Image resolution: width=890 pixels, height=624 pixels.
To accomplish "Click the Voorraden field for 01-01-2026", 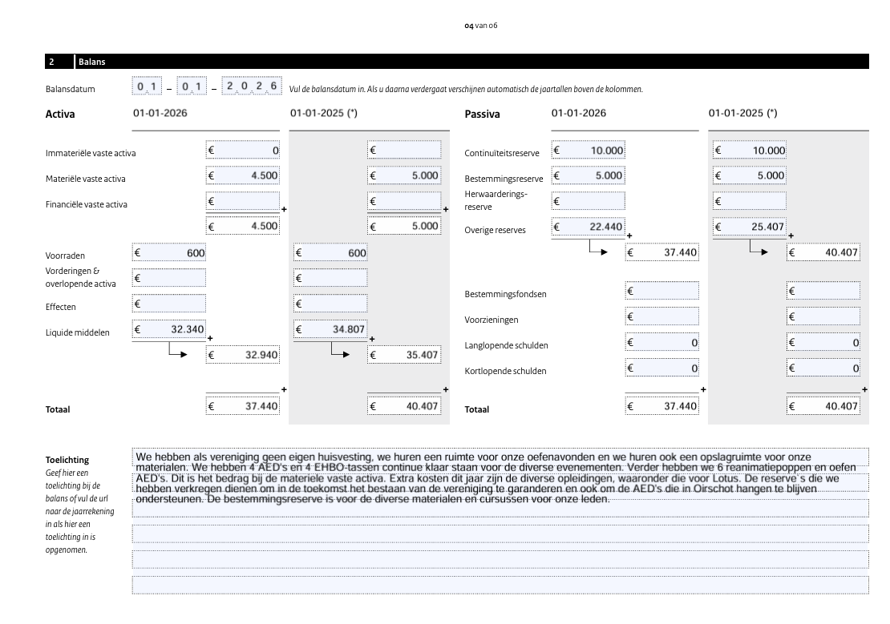I will pos(169,253).
